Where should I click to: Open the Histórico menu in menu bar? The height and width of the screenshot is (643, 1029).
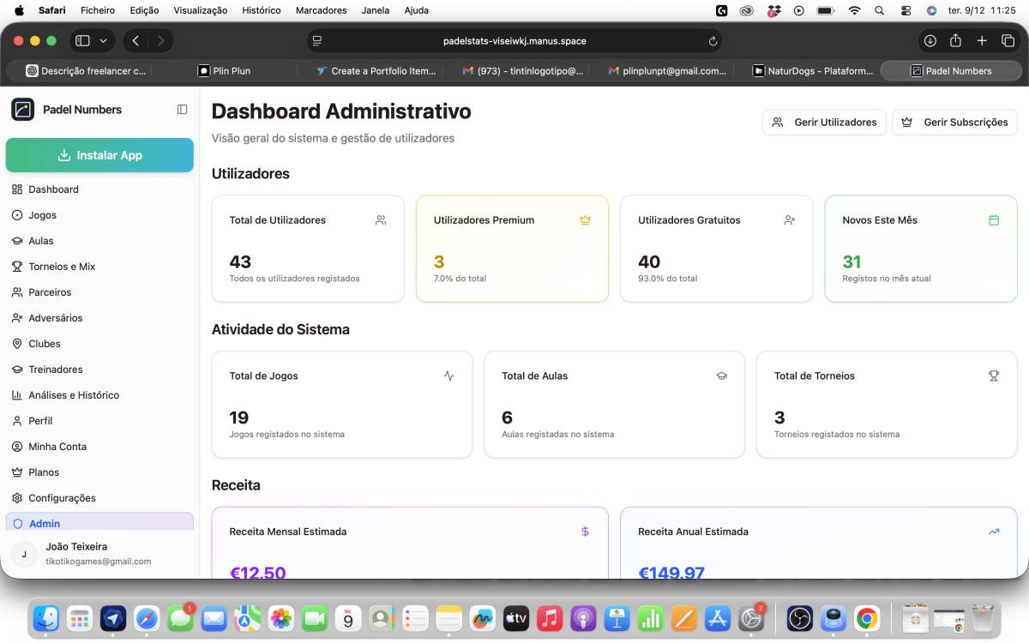pos(262,10)
